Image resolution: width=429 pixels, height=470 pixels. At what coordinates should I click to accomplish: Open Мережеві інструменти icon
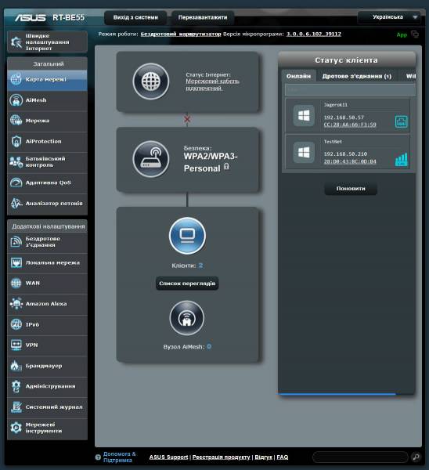[16, 428]
